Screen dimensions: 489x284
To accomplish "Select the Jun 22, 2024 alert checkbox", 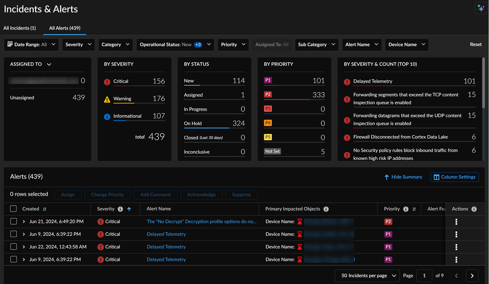I will pos(13,247).
